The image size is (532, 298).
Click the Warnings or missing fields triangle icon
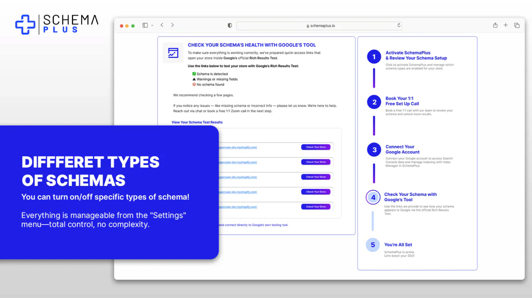[x=194, y=79]
